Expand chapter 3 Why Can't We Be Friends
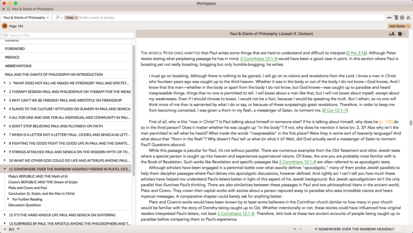The width and height of the screenshot is (413, 233). (x=5, y=100)
